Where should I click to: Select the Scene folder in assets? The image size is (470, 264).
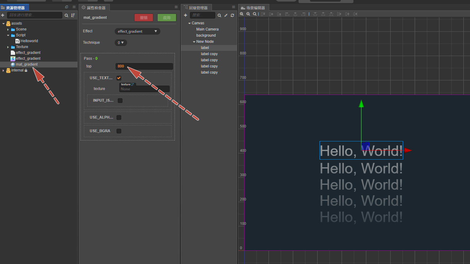coord(21,29)
